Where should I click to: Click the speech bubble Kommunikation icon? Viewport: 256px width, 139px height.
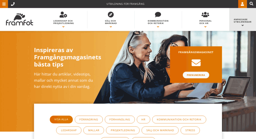point(158,14)
